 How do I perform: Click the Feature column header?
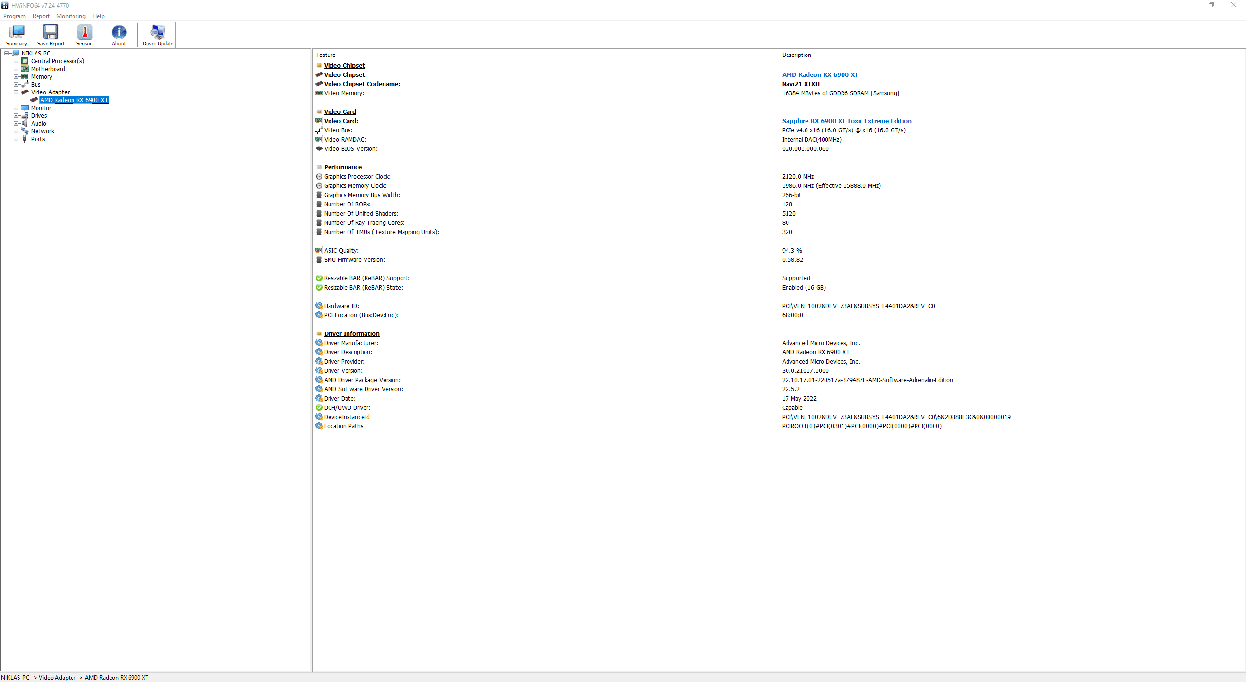(x=326, y=55)
